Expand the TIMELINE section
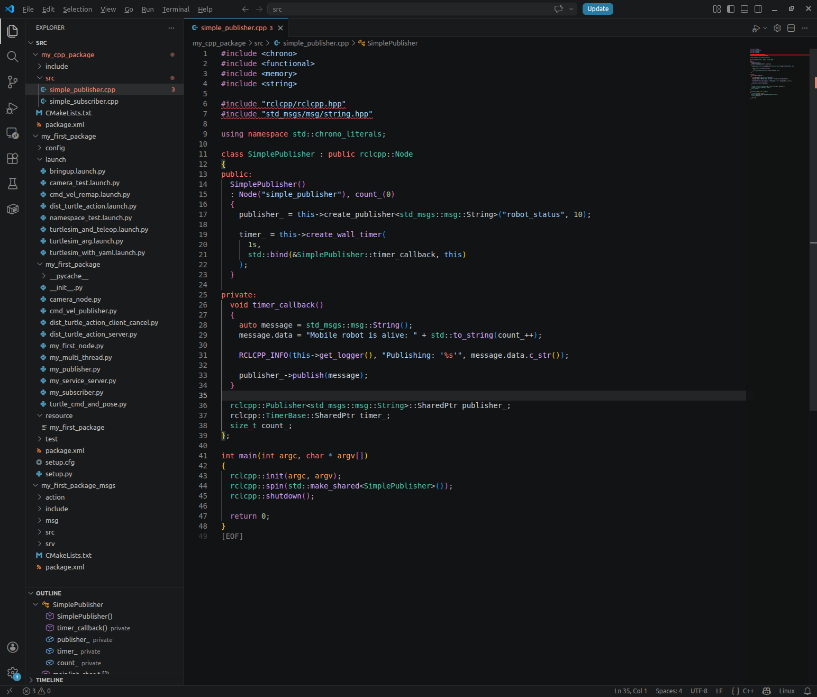This screenshot has height=697, width=817. [x=31, y=680]
